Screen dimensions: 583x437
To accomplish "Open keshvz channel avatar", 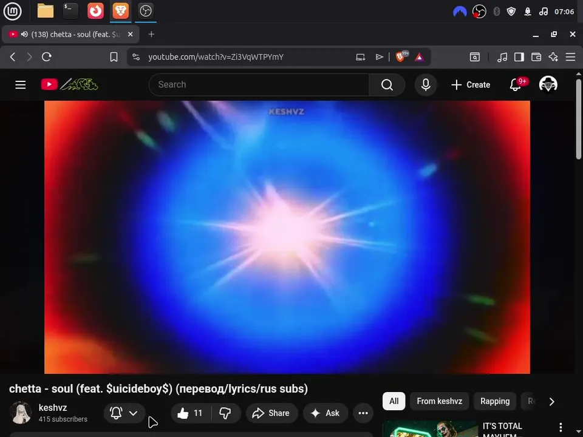I will (x=21, y=413).
